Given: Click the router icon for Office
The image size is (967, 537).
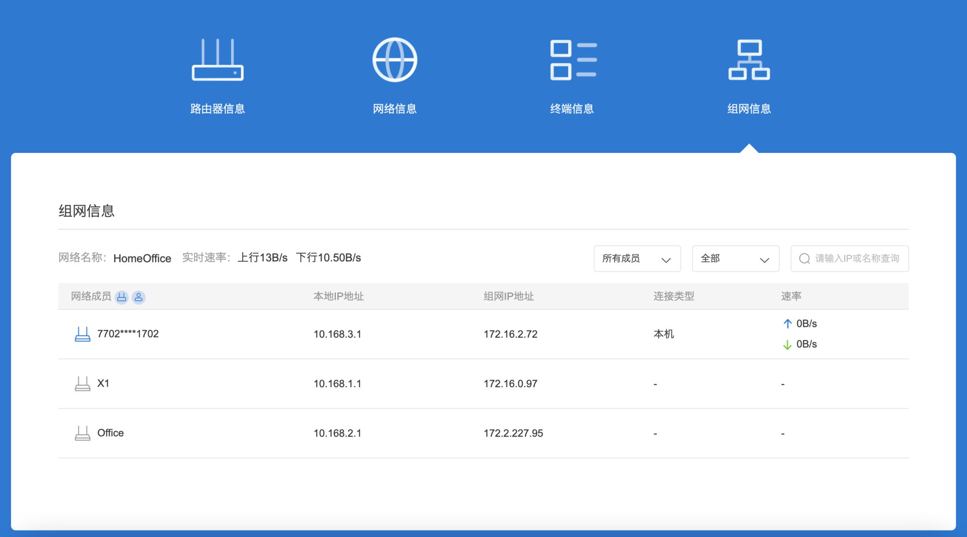Looking at the screenshot, I should pos(83,433).
